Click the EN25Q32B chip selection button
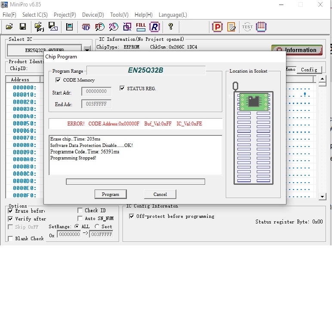Viewport: 332px width, 327px height. pos(44,50)
